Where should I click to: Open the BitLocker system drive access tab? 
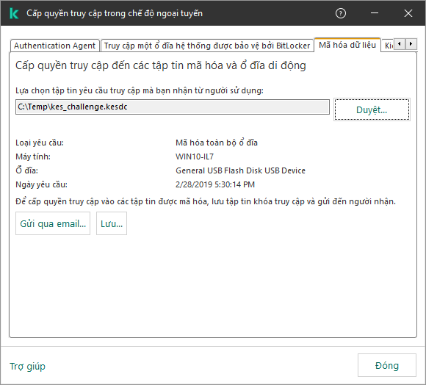tap(207, 46)
